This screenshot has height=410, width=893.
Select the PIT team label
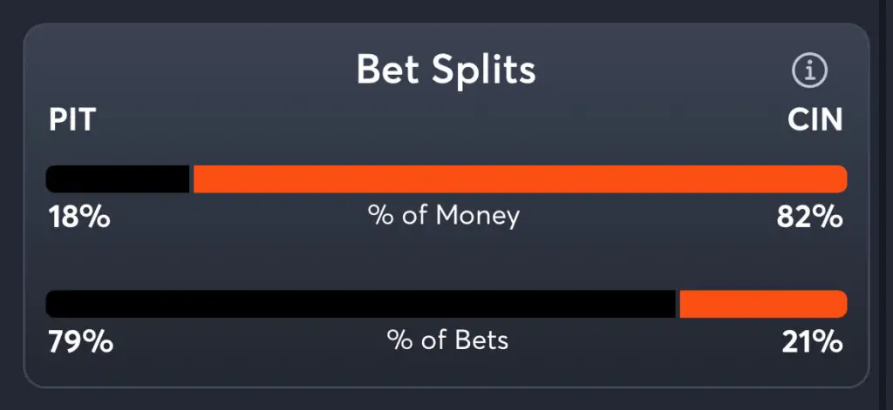point(72,120)
